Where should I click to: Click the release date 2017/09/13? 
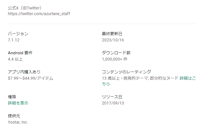(x=113, y=103)
